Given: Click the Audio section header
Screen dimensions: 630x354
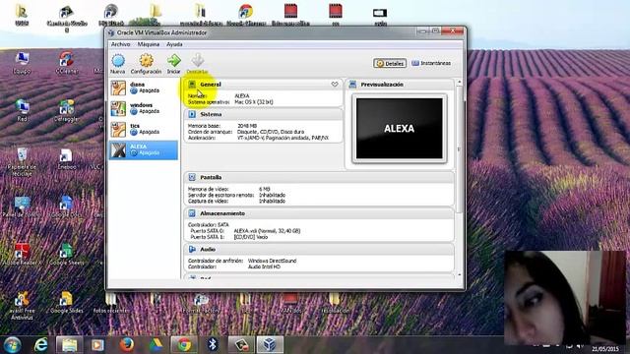Looking at the screenshot, I should point(319,249).
